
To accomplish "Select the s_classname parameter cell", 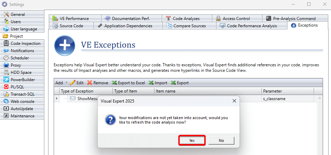I will (x=288, y=99).
